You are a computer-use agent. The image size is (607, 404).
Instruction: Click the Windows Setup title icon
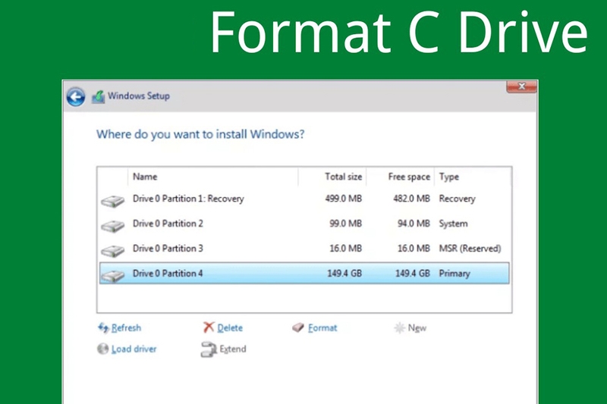[x=99, y=97]
